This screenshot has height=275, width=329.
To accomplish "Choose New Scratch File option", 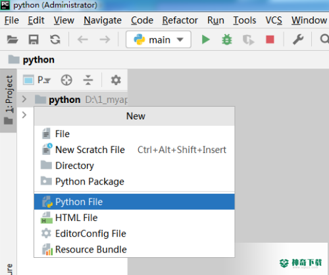I will (x=134, y=150).
